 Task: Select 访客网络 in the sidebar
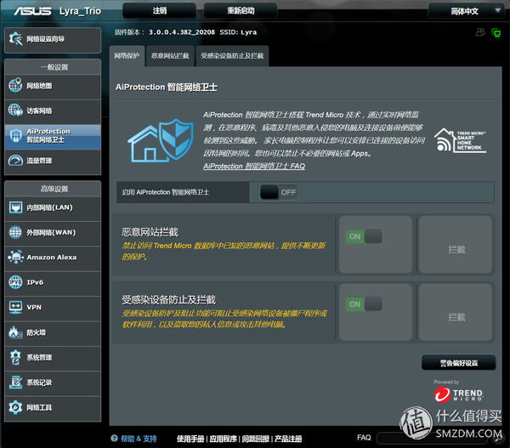point(53,111)
